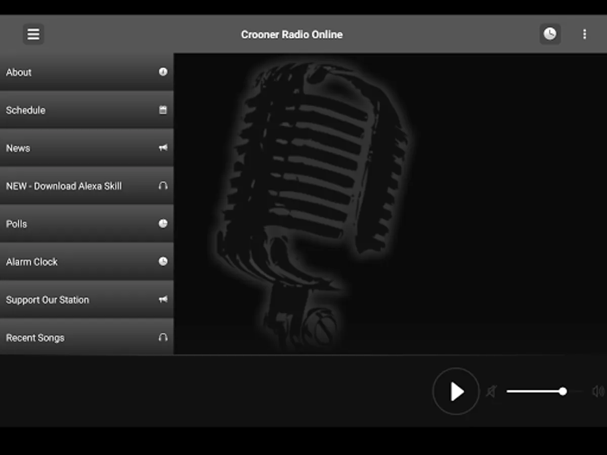Click the headphones icon beside Alexa Skill
The height and width of the screenshot is (455, 607).
[x=163, y=186]
